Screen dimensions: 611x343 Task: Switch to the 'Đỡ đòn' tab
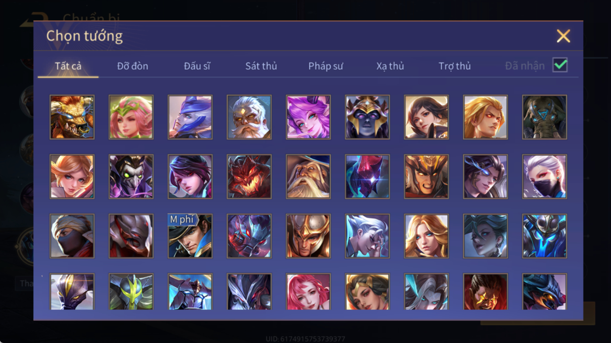[132, 66]
